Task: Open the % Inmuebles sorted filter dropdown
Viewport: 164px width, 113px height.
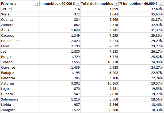Action: click(161, 4)
